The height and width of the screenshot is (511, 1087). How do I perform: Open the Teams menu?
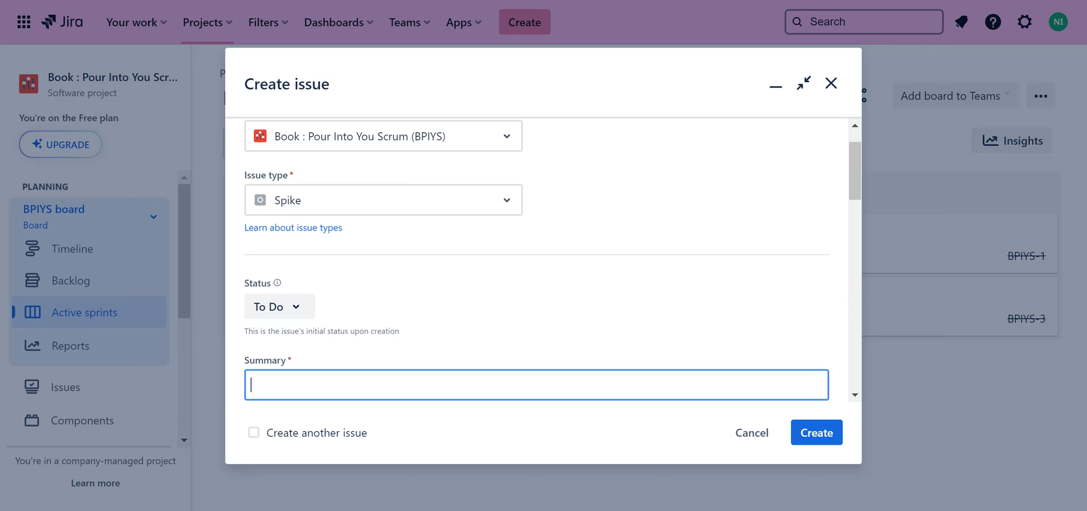pyautogui.click(x=409, y=22)
